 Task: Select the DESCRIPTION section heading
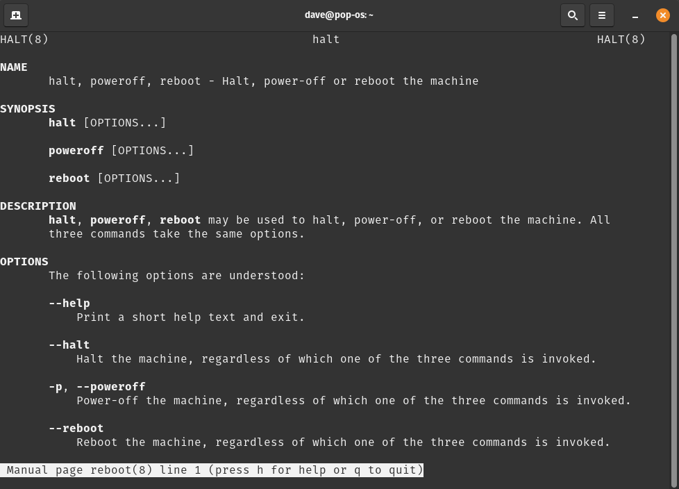click(x=37, y=206)
